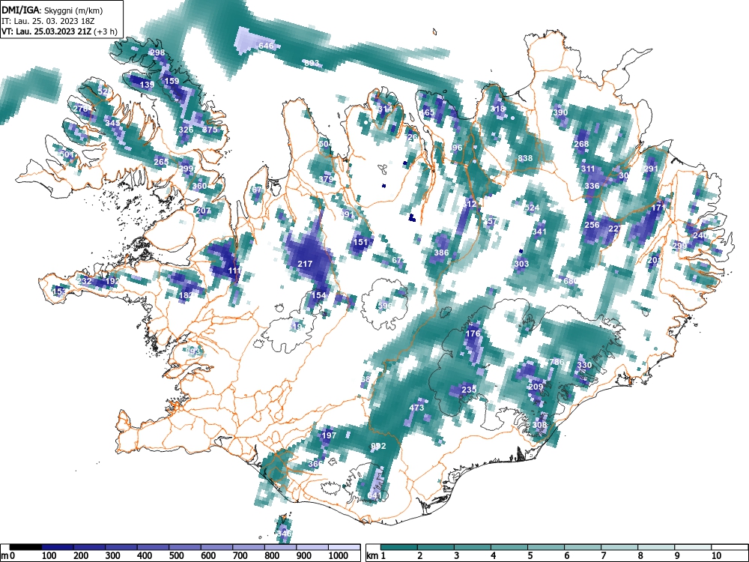749x562 pixels.
Task: Click the 1–2 km dark teal legend swatch
Action: tap(399, 547)
